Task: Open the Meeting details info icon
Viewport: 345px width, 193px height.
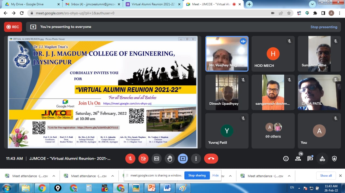Action: coord(286,159)
